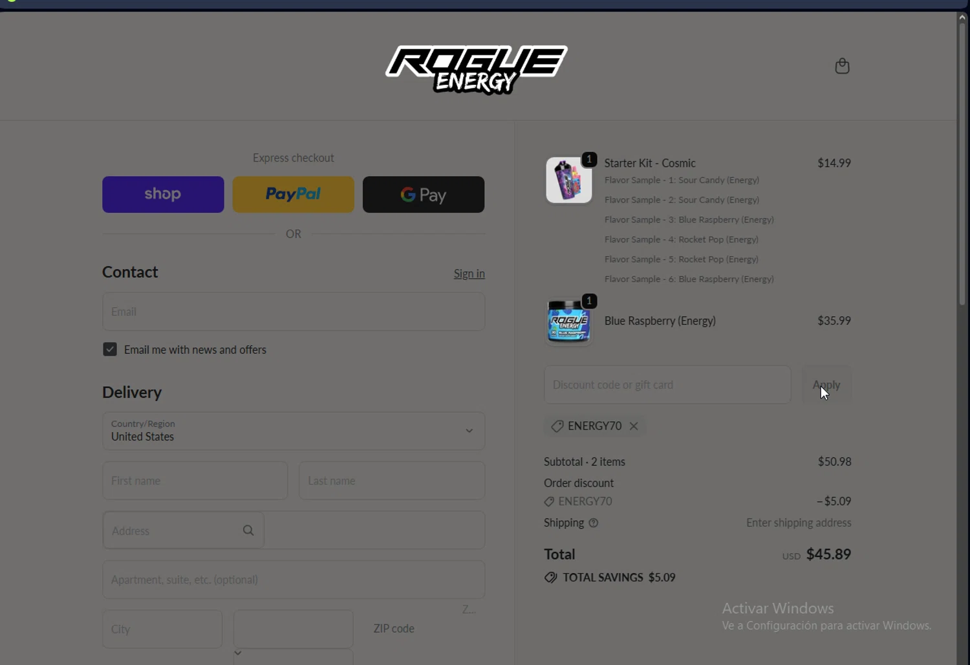Click the Blue Raspberry (Energy) item name
The height and width of the screenshot is (665, 970).
(x=660, y=321)
